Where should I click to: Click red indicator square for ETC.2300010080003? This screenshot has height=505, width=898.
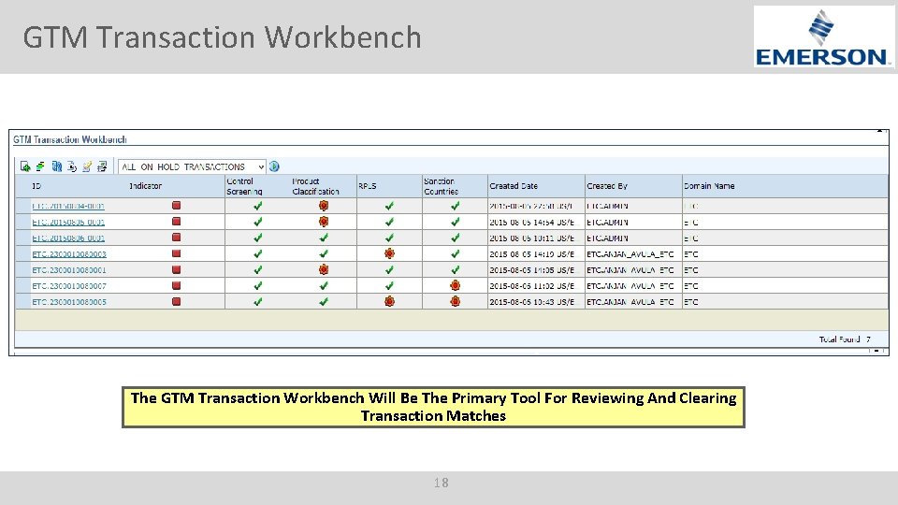coord(177,253)
